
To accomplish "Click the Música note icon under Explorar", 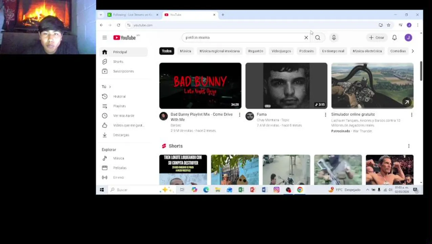I will coord(105,158).
